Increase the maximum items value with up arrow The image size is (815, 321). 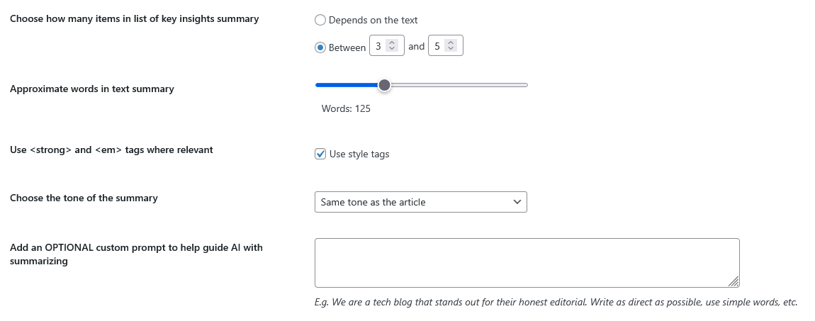tap(451, 43)
